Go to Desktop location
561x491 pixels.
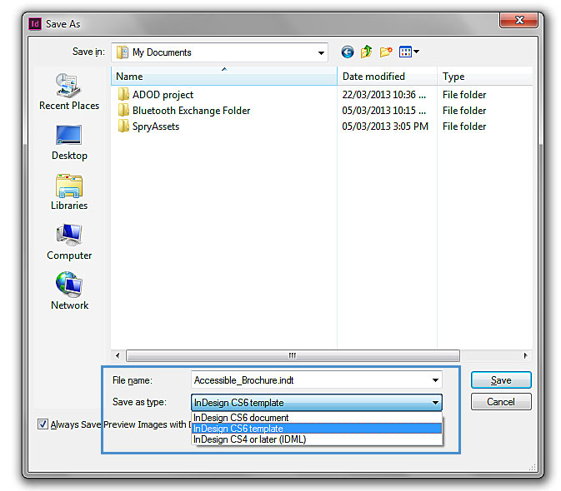click(x=69, y=141)
